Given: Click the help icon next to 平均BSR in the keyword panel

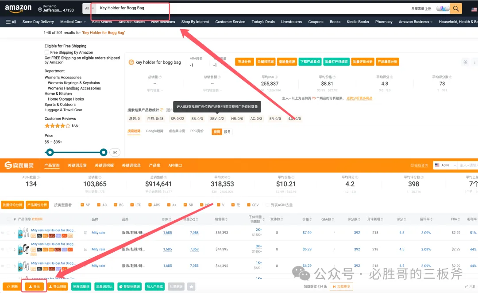Looking at the screenshot, I should pos(276,77).
